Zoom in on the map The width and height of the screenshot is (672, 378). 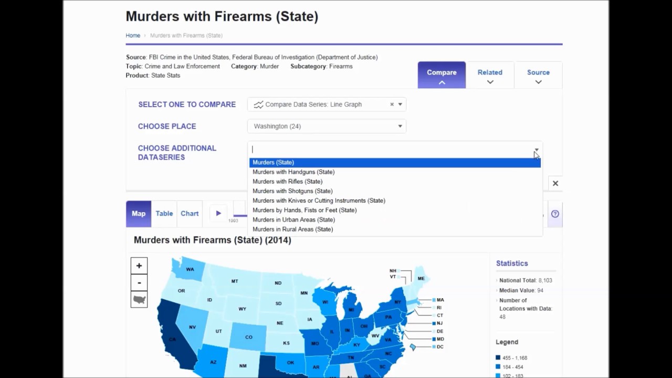click(x=139, y=266)
